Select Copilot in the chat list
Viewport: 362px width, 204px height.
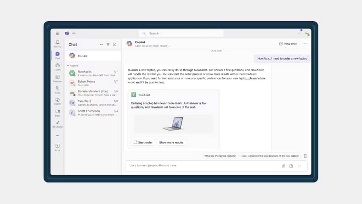(93, 56)
